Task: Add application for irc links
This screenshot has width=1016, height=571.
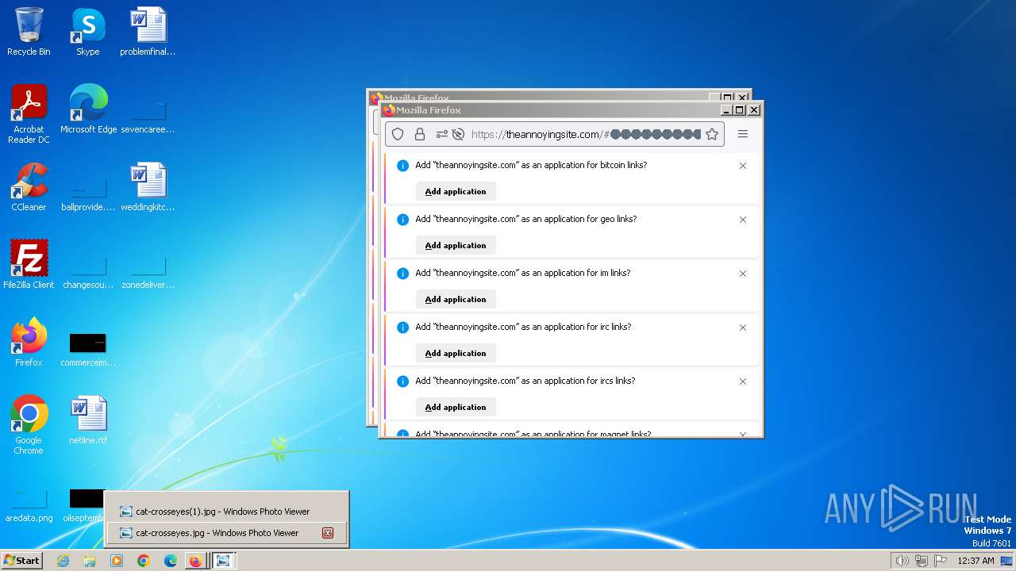Action: pos(456,353)
